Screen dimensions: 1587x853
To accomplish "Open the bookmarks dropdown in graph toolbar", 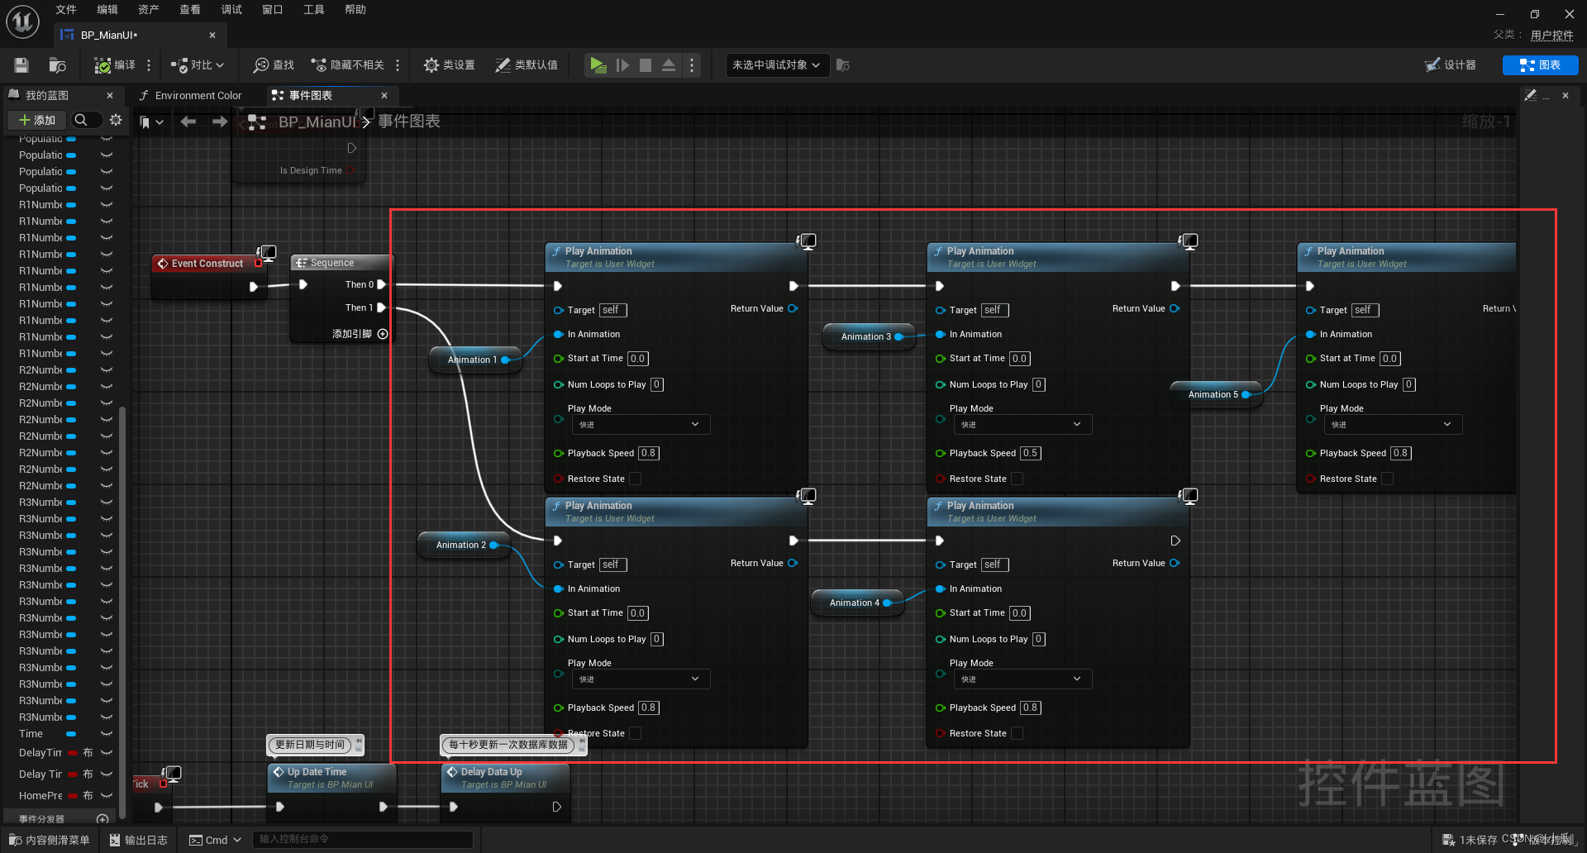I will 151,122.
